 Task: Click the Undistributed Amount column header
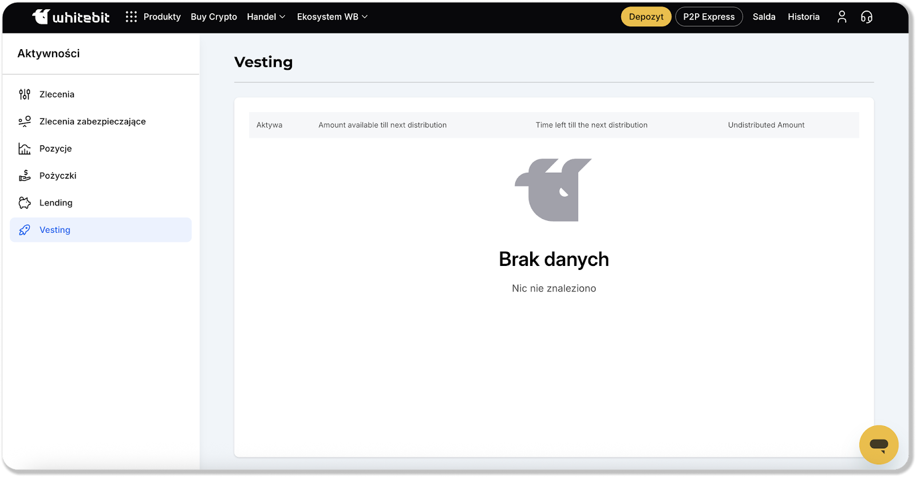point(766,125)
